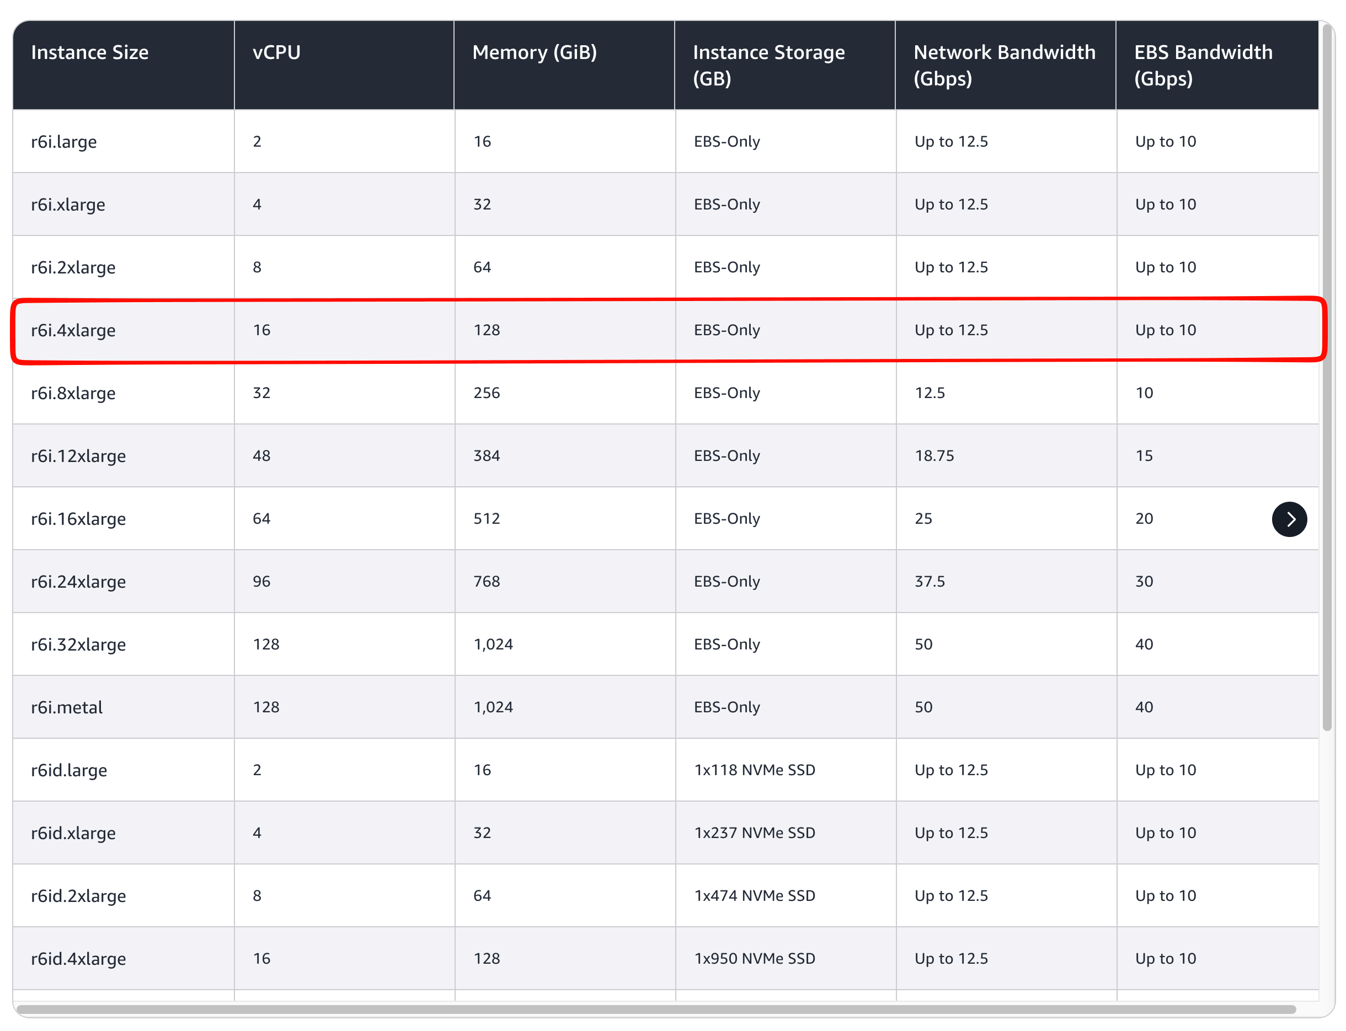Click network bandwidth 25 for r6i.16xlarge
The image size is (1346, 1031).
(x=923, y=519)
